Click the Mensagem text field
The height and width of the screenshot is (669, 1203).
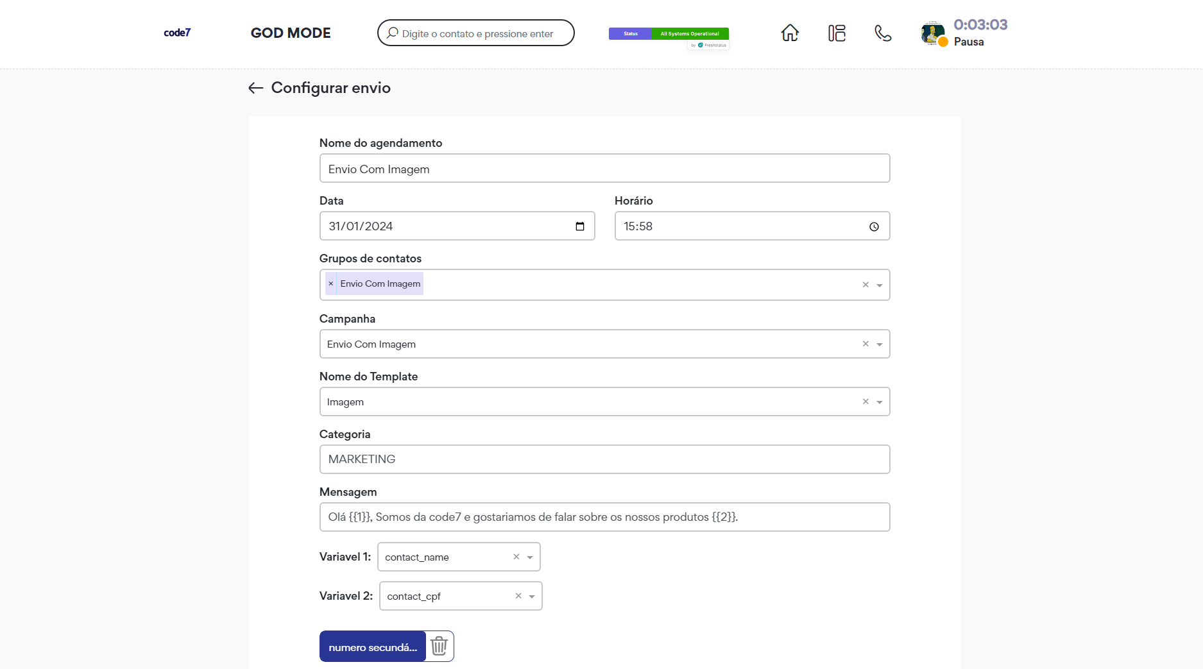pos(604,517)
